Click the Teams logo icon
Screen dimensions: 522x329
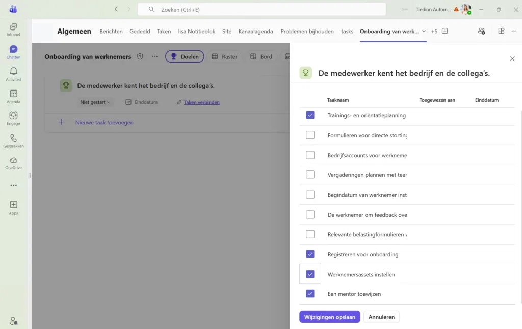13,9
